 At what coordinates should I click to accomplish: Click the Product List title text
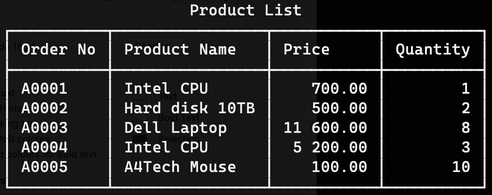coord(246,10)
